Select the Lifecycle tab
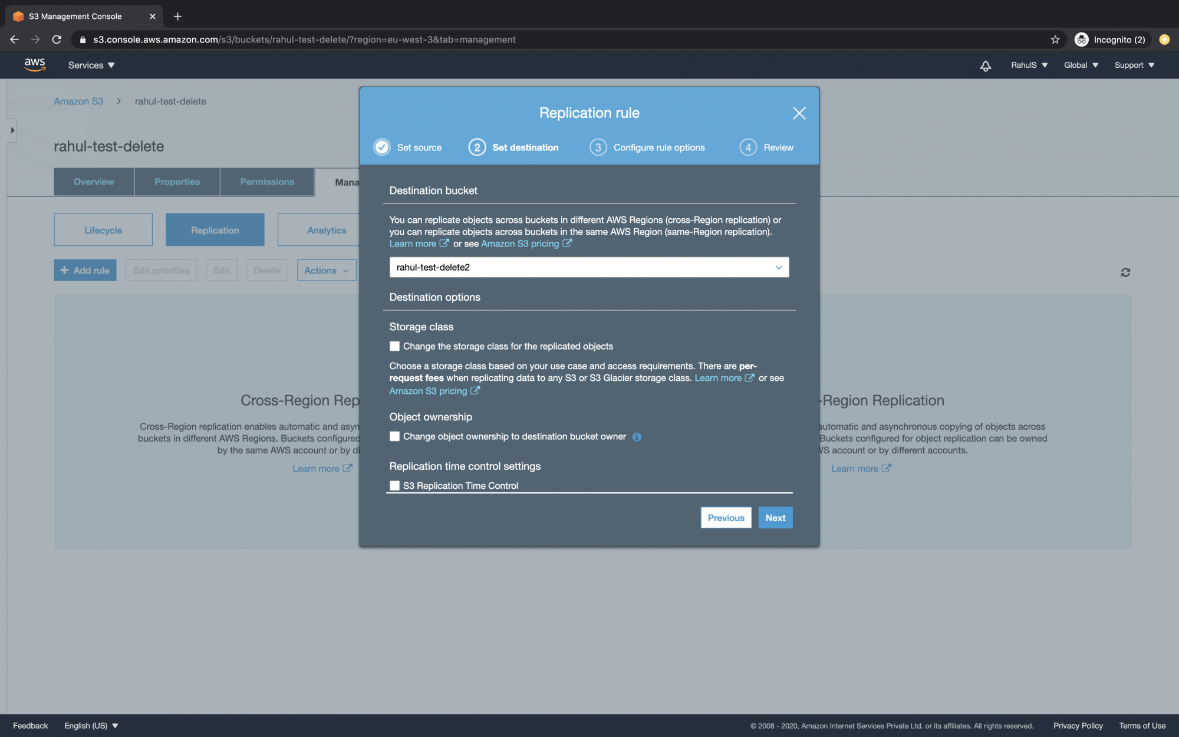1179x737 pixels. click(x=103, y=229)
